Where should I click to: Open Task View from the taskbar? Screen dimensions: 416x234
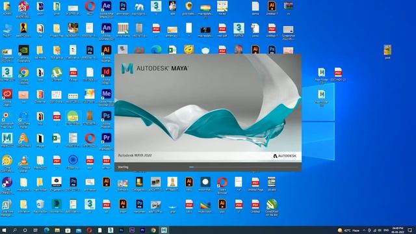click(x=35, y=230)
